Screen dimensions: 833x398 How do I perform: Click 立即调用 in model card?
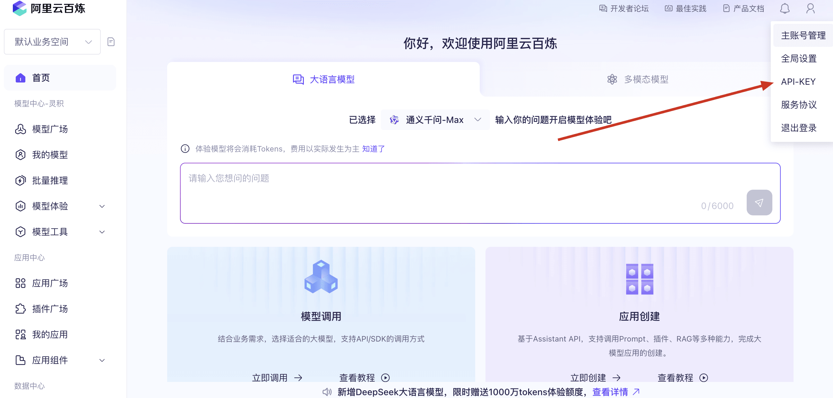pos(277,377)
